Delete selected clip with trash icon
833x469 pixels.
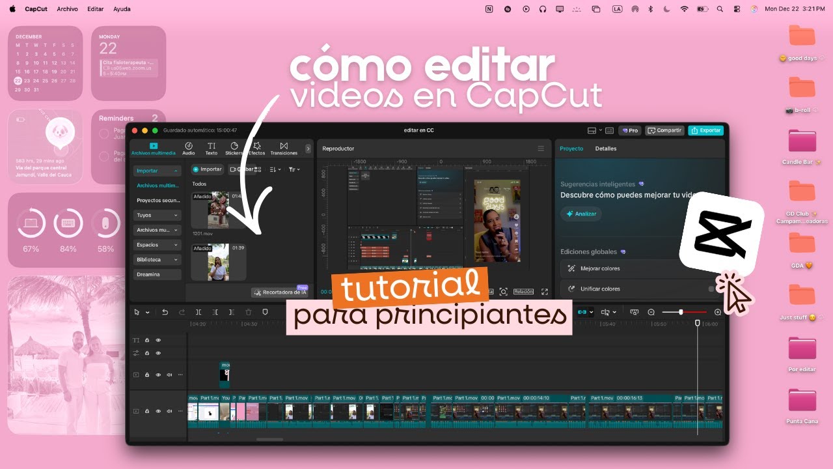248,312
